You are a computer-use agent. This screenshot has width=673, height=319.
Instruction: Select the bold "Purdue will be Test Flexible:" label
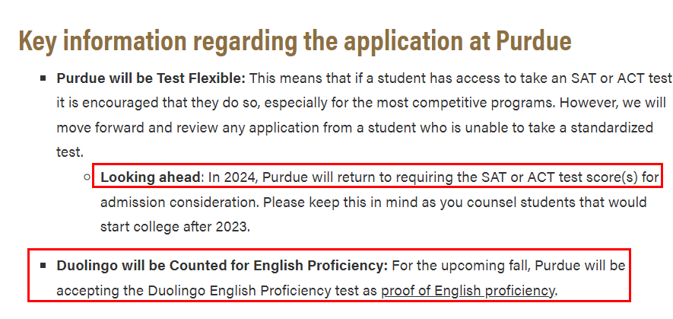pyautogui.click(x=151, y=78)
